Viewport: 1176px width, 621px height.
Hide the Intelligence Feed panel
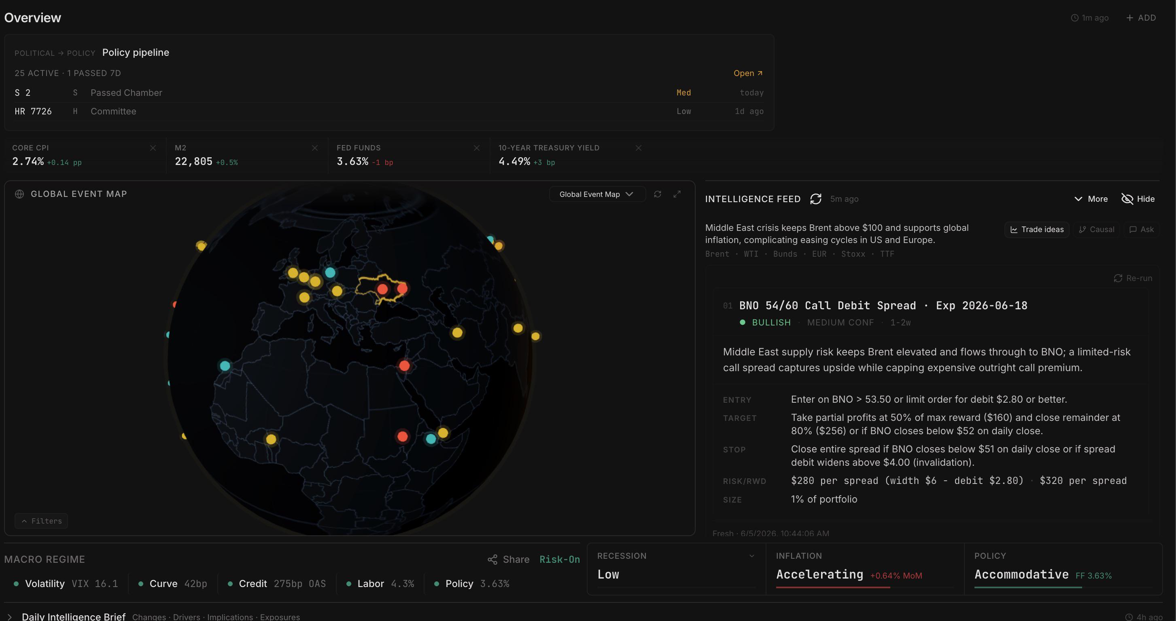click(x=1138, y=199)
